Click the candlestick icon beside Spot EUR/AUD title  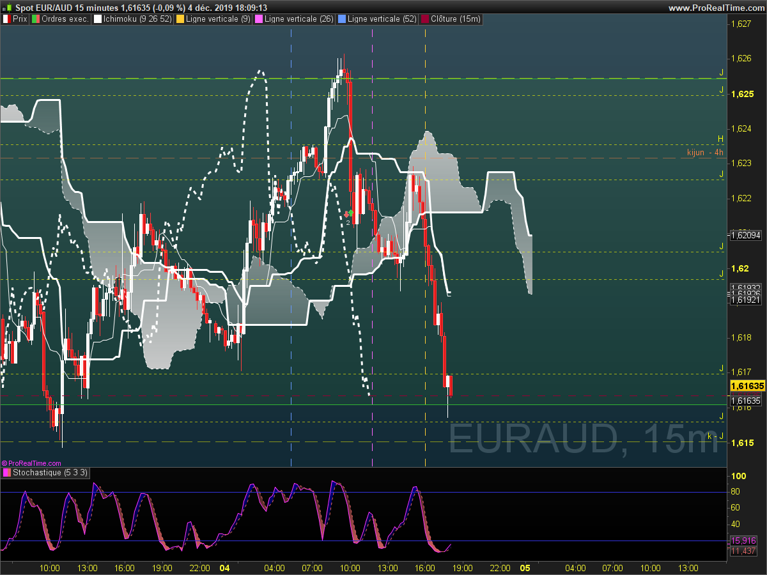(x=8, y=7)
